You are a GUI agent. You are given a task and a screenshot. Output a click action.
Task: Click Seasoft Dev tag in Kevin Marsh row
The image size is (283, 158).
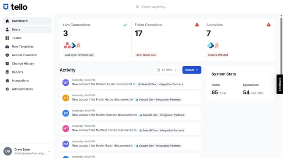(x=158, y=146)
